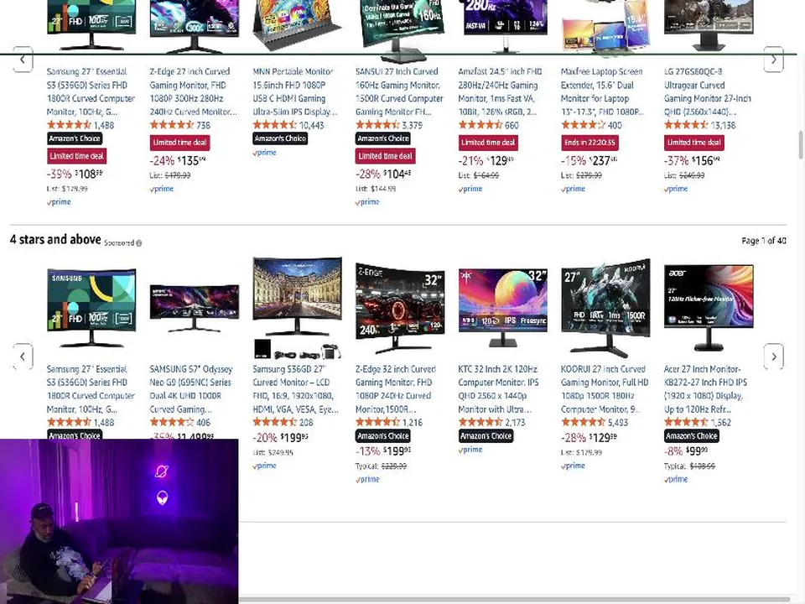Open Z-Edge 27 inch Curved Gaming Monitor link
The height and width of the screenshot is (604, 805).
tap(193, 91)
